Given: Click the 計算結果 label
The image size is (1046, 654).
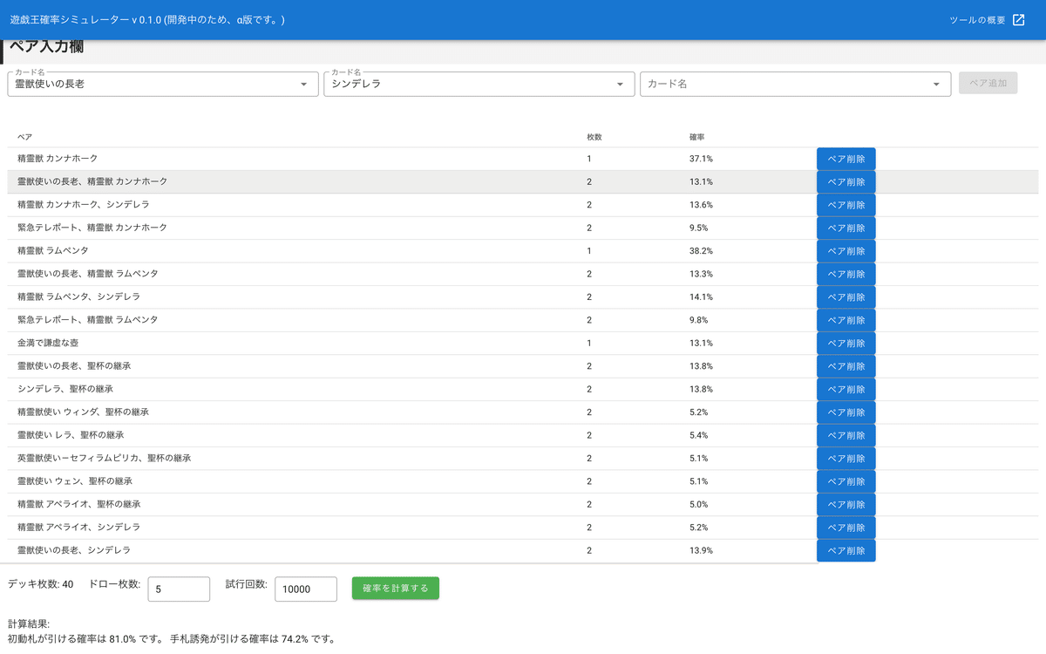Looking at the screenshot, I should click(29, 624).
